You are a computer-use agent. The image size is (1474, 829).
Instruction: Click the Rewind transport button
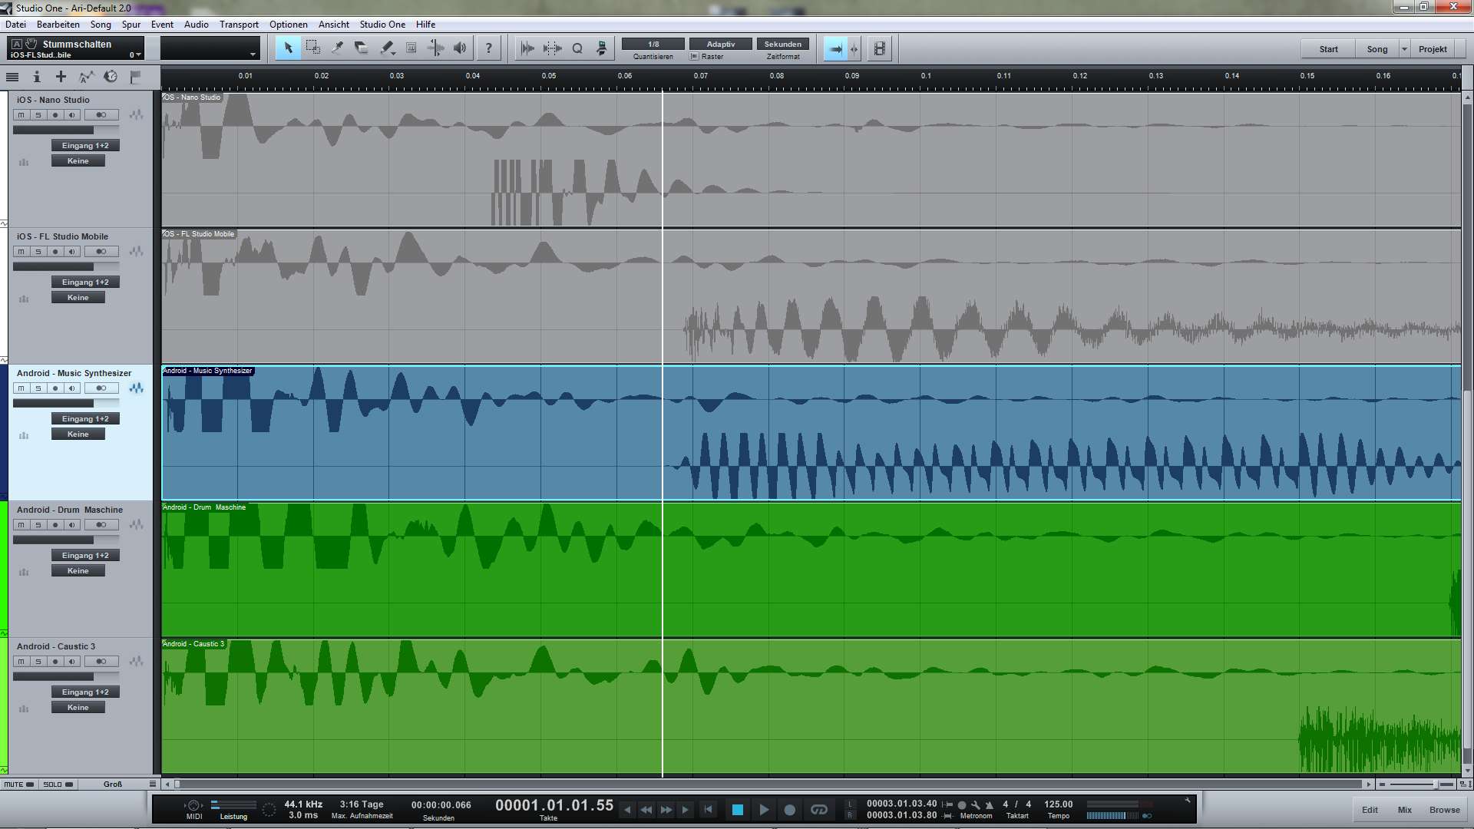click(x=646, y=810)
